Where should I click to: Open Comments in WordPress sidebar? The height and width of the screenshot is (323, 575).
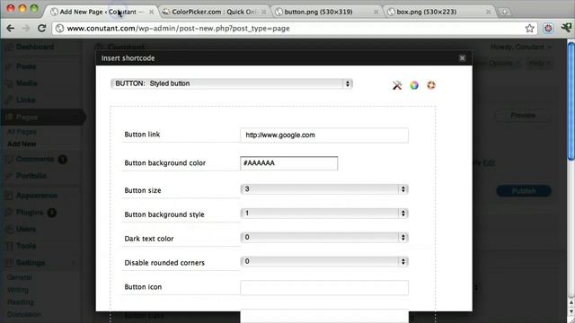tap(35, 160)
